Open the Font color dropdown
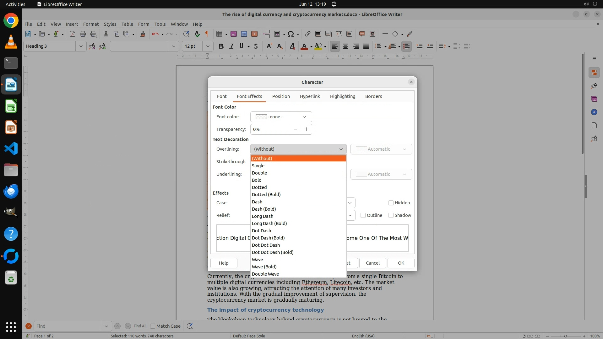The width and height of the screenshot is (603, 339). coord(281,117)
